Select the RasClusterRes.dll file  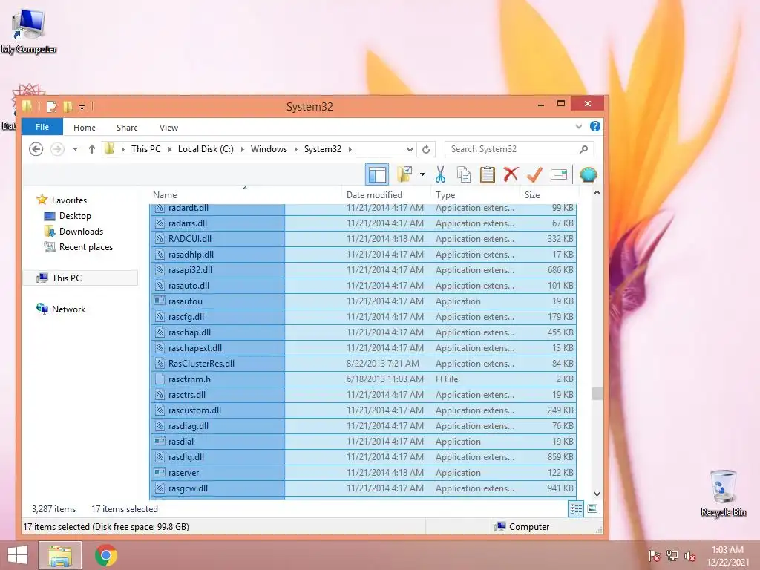tap(362, 364)
